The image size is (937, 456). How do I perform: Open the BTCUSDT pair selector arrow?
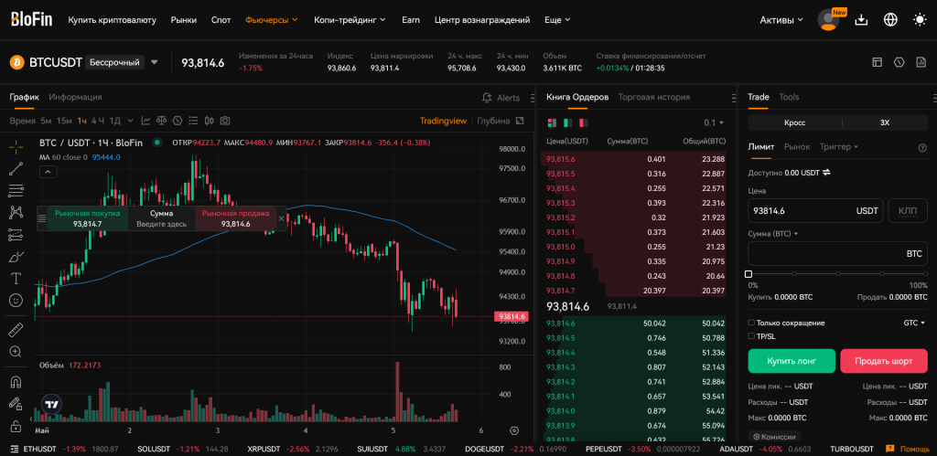coord(154,62)
